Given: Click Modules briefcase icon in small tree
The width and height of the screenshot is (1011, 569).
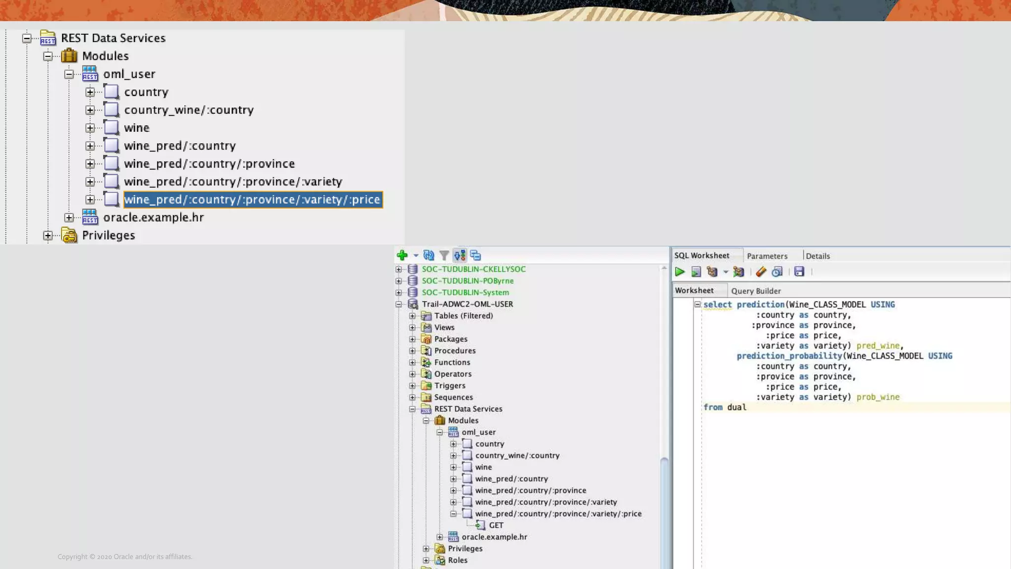Looking at the screenshot, I should click(x=440, y=420).
